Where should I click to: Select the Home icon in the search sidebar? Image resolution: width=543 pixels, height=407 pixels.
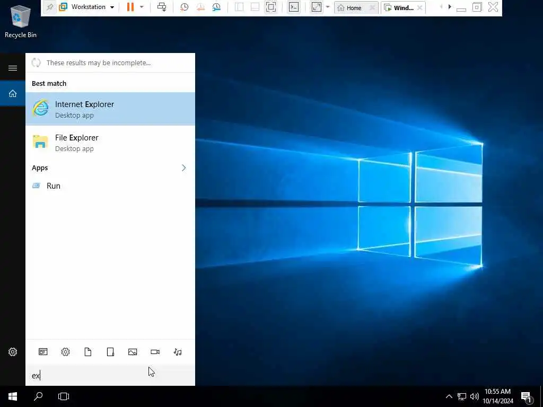pyautogui.click(x=13, y=93)
